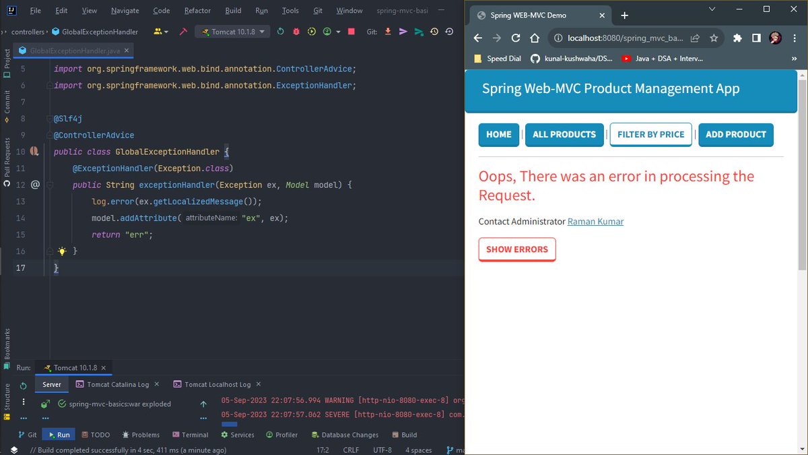Run the Tomcat server in debug mode
The width and height of the screenshot is (808, 455).
pyautogui.click(x=296, y=31)
